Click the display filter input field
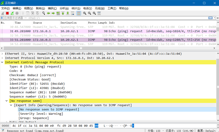 point(106,18)
